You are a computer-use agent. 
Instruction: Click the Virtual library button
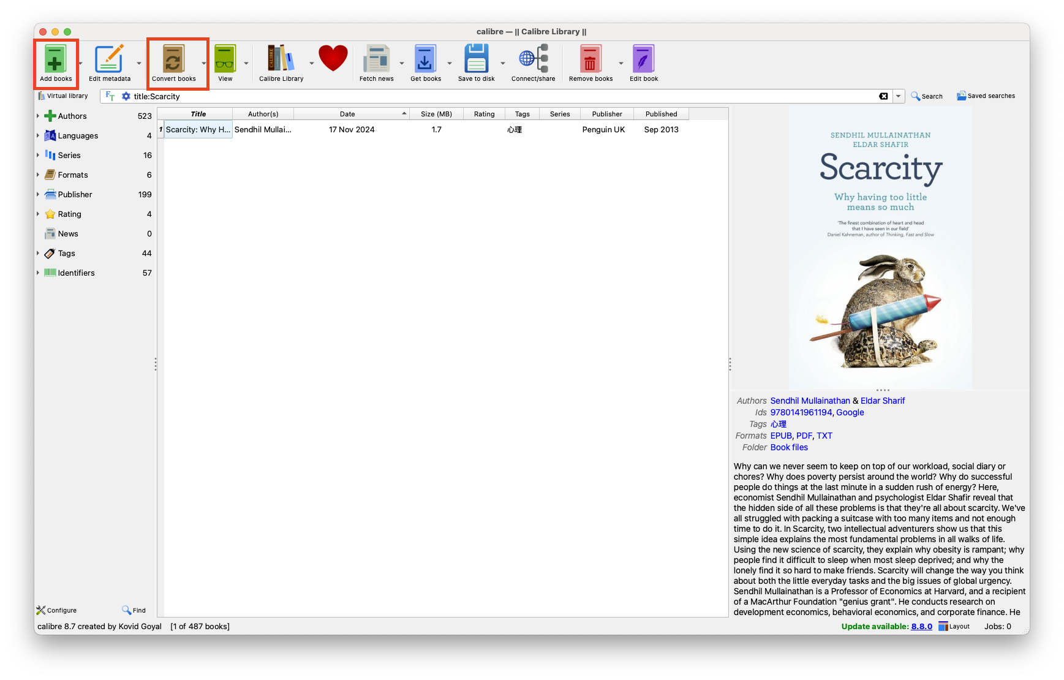(x=63, y=96)
